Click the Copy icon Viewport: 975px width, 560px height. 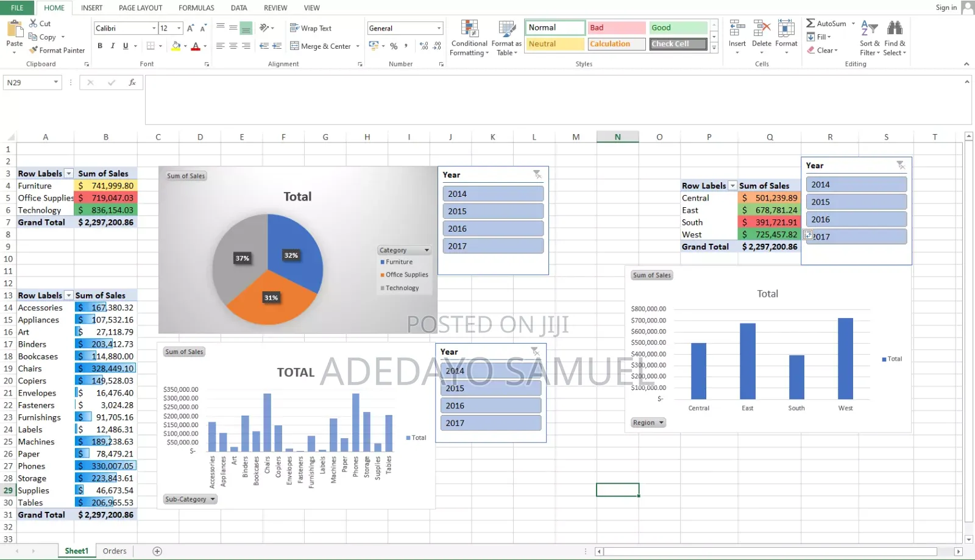click(x=33, y=37)
